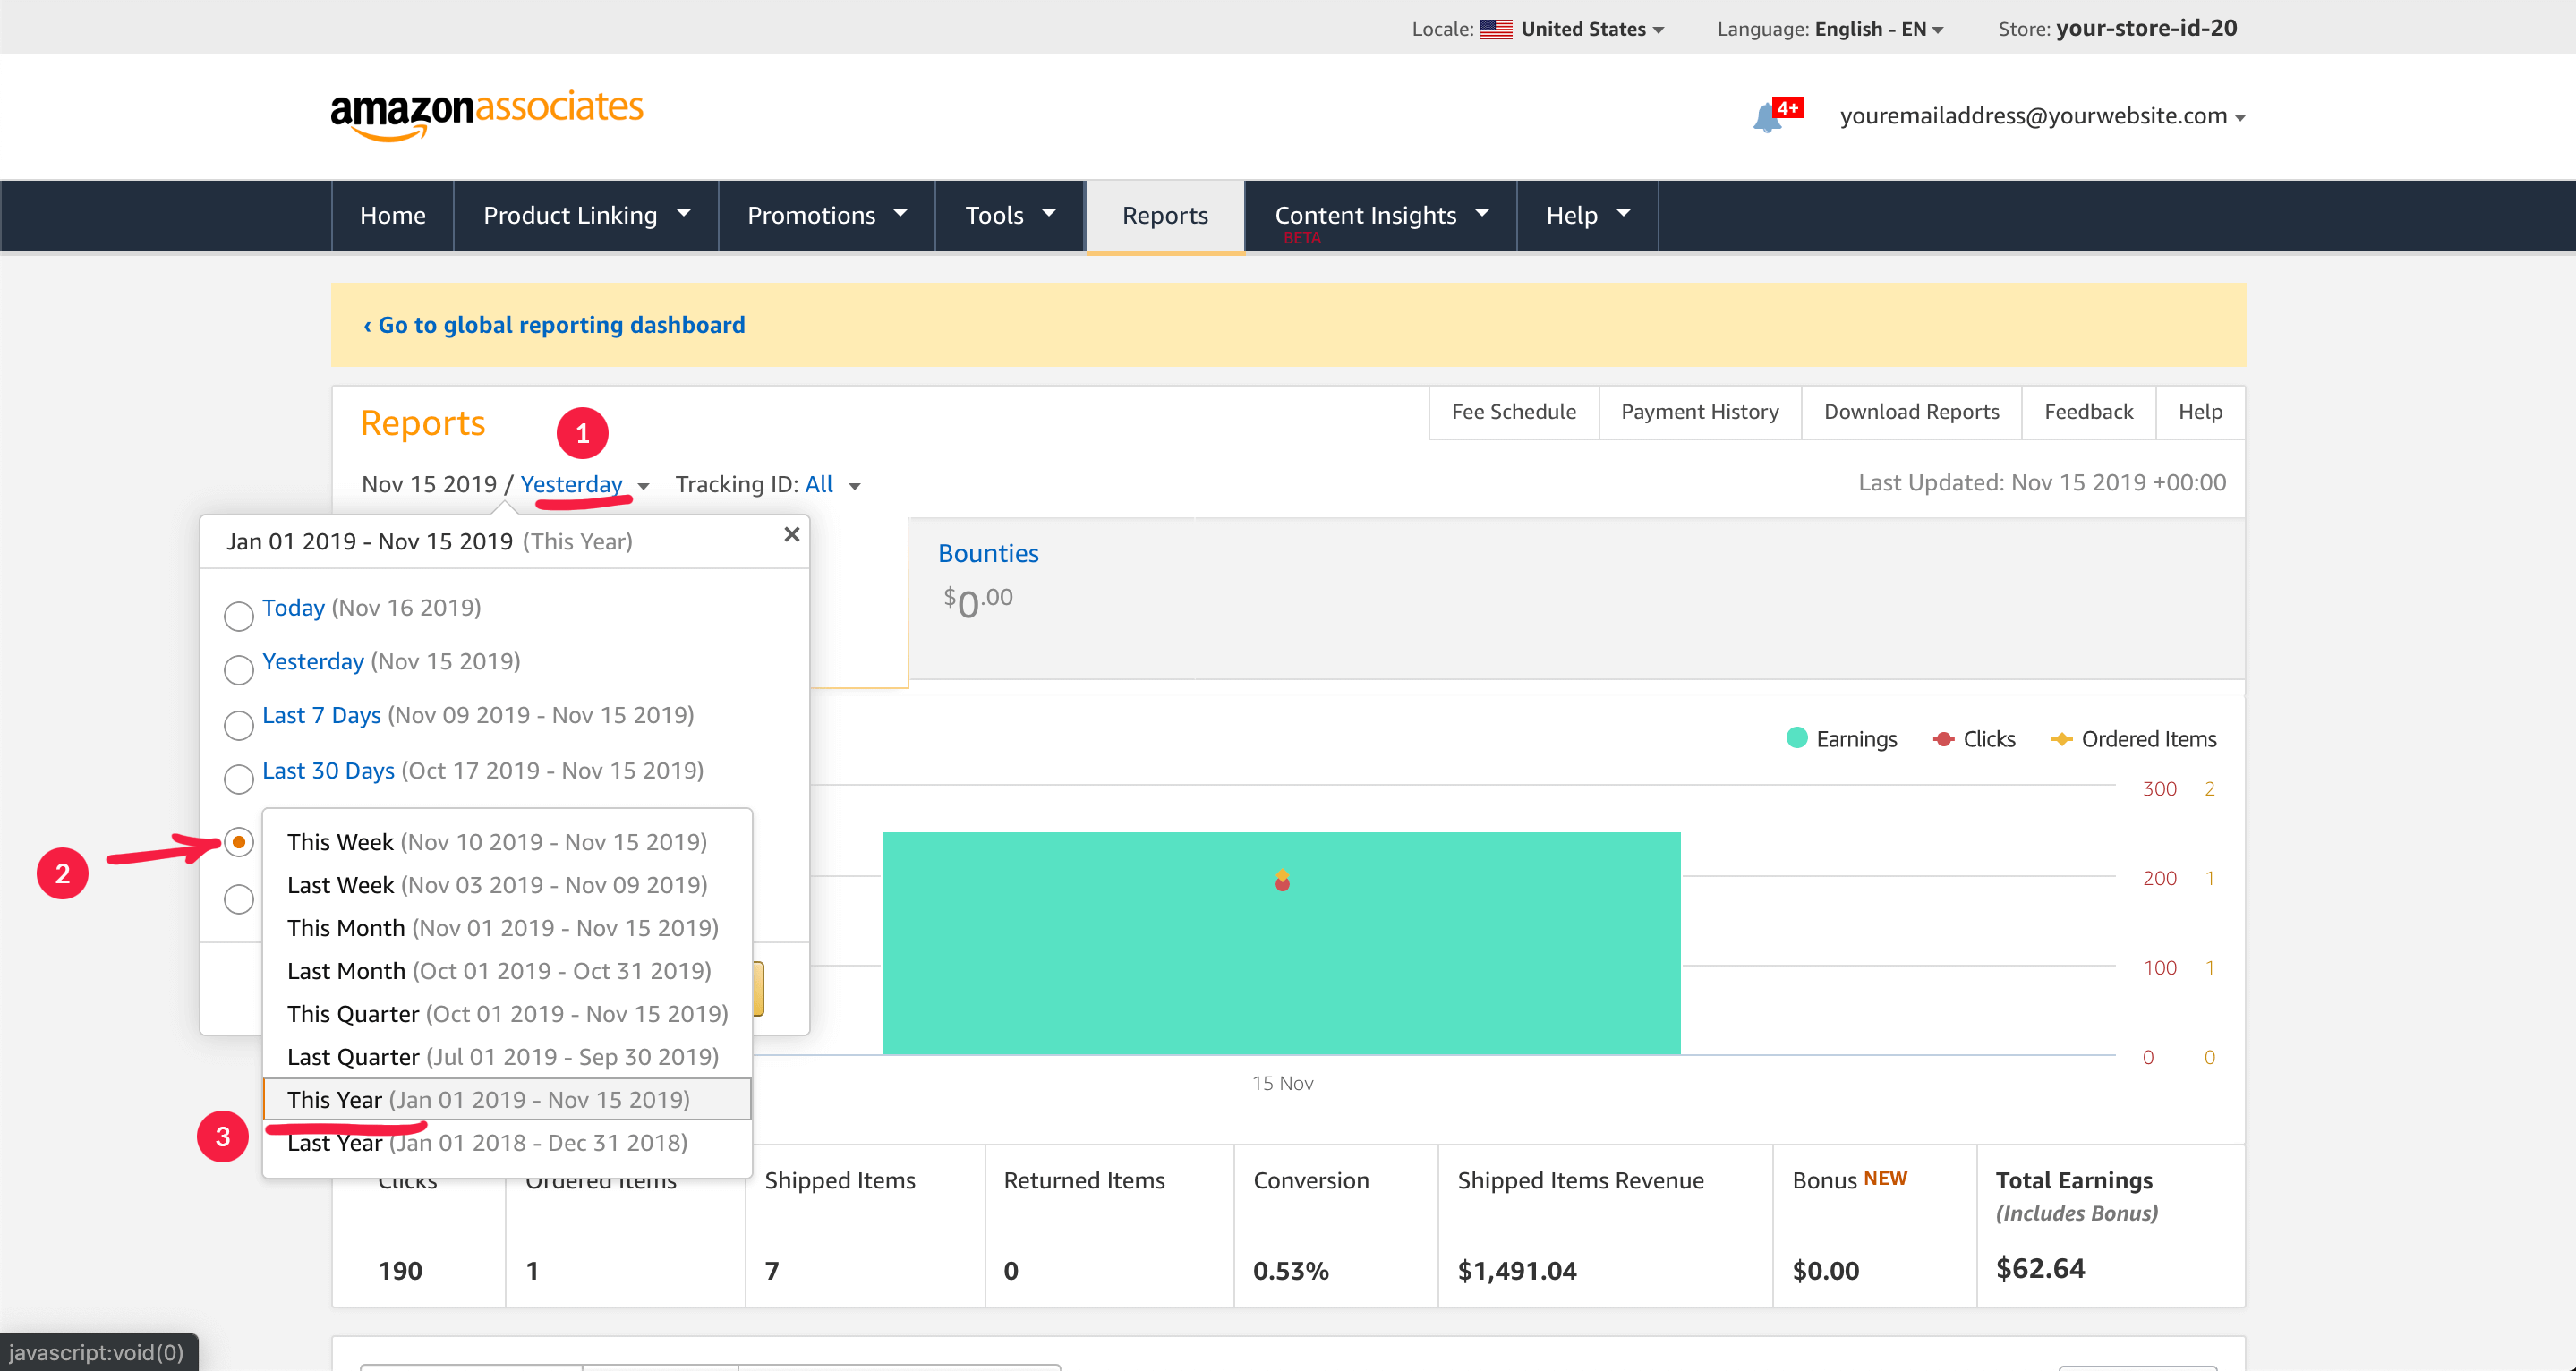Click the Bonus NEW column header
This screenshot has width=2576, height=1371.
coord(1849,1180)
